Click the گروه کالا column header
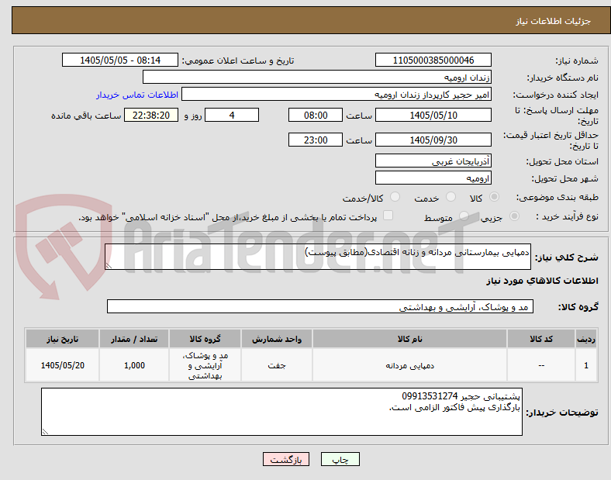This screenshot has width=611, height=480. pyautogui.click(x=205, y=339)
